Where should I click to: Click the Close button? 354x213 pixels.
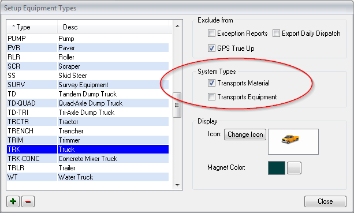tap(325, 201)
